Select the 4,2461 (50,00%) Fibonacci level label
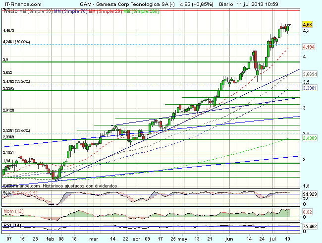 click(16, 42)
